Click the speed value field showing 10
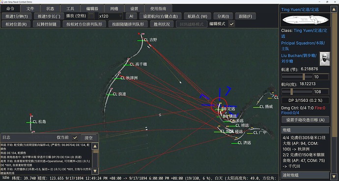The image size is (339, 181). (321, 77)
